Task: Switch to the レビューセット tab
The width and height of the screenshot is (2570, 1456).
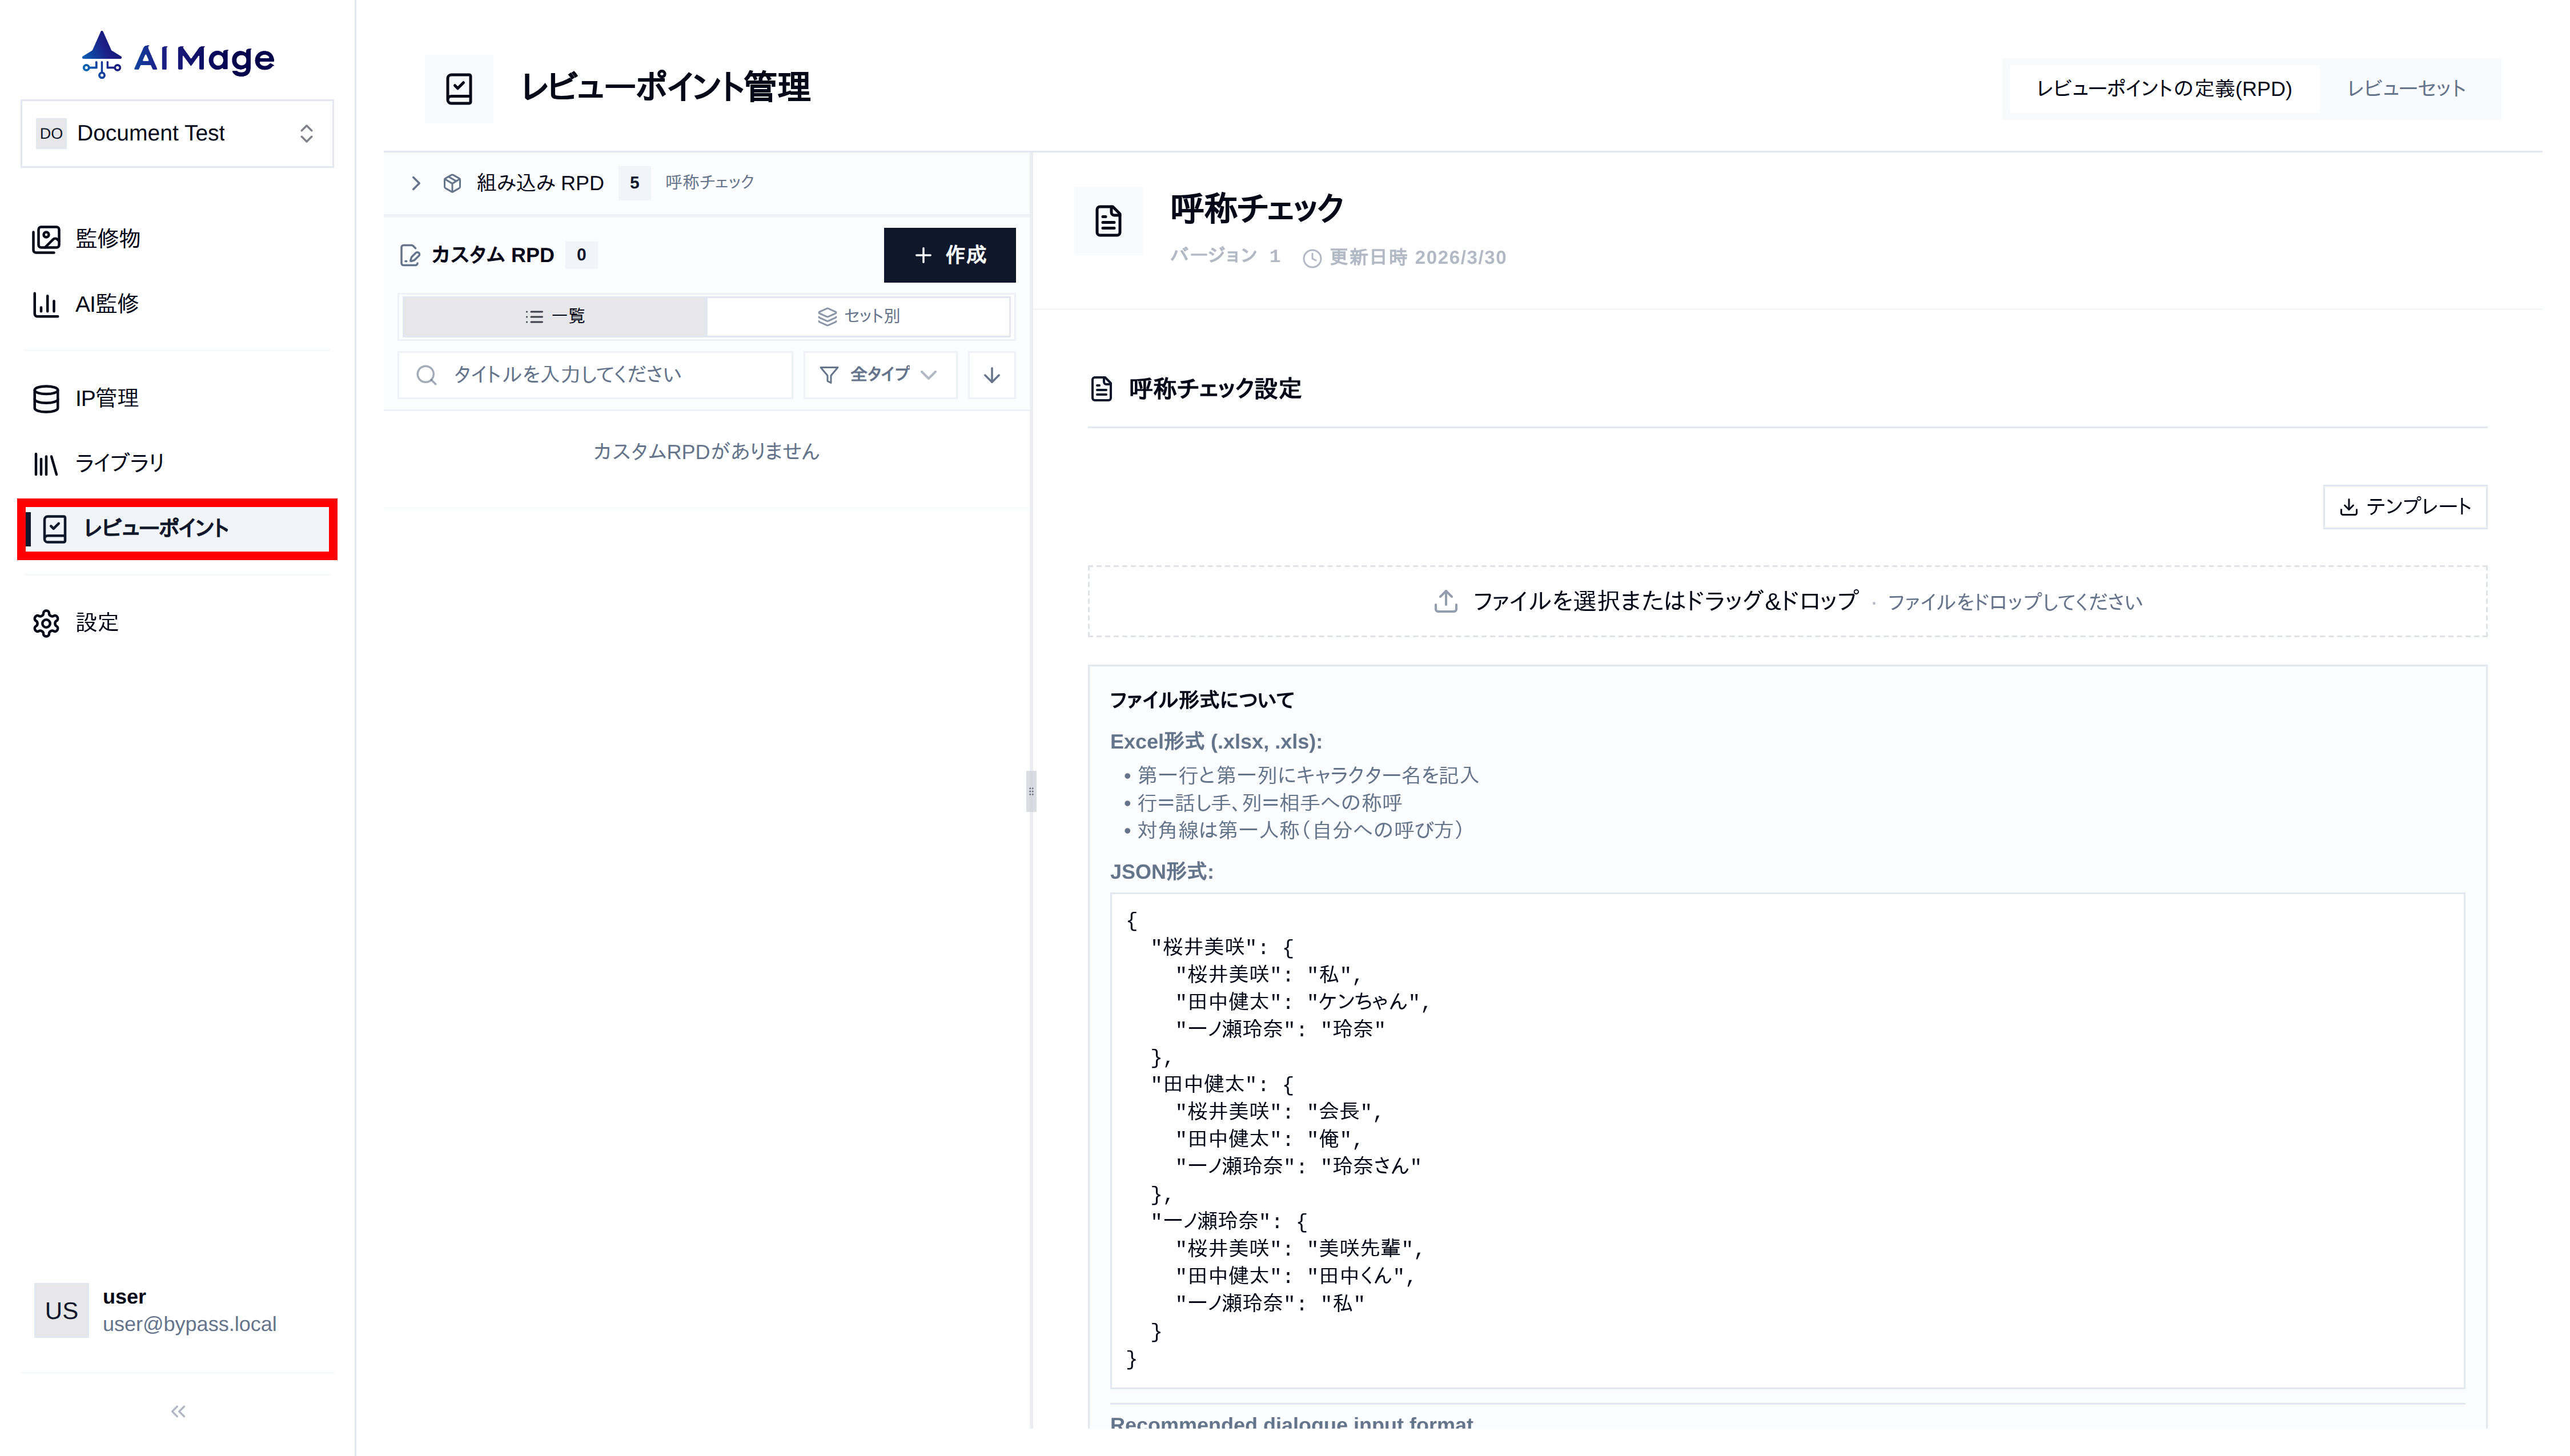Action: coord(2406,88)
